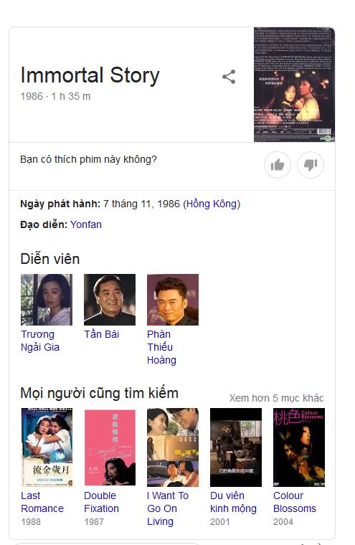
Task: Click the thumbs up icon
Action: [277, 165]
